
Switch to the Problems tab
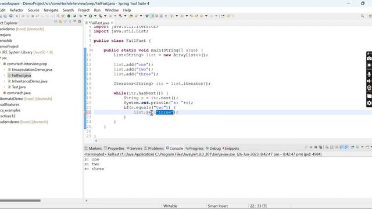click(x=154, y=149)
